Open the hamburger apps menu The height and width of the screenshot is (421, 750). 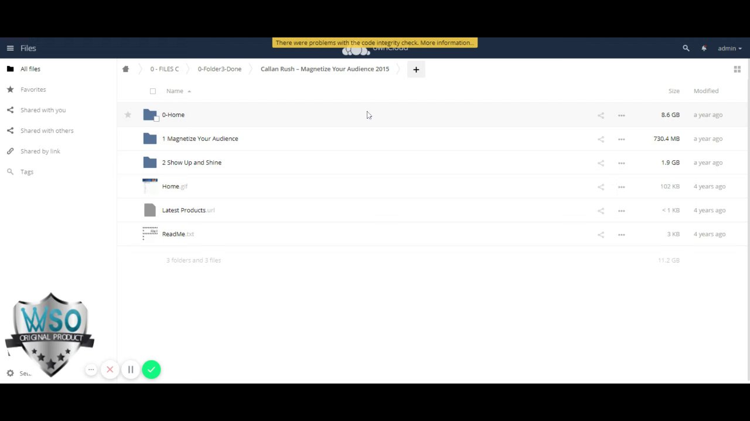[x=10, y=49]
